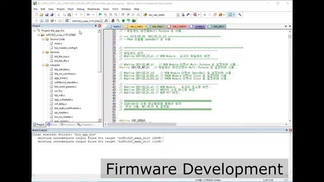Open the batch build dropdown arrow
Image resolution: width=324 pixels, height=182 pixels.
56,21
